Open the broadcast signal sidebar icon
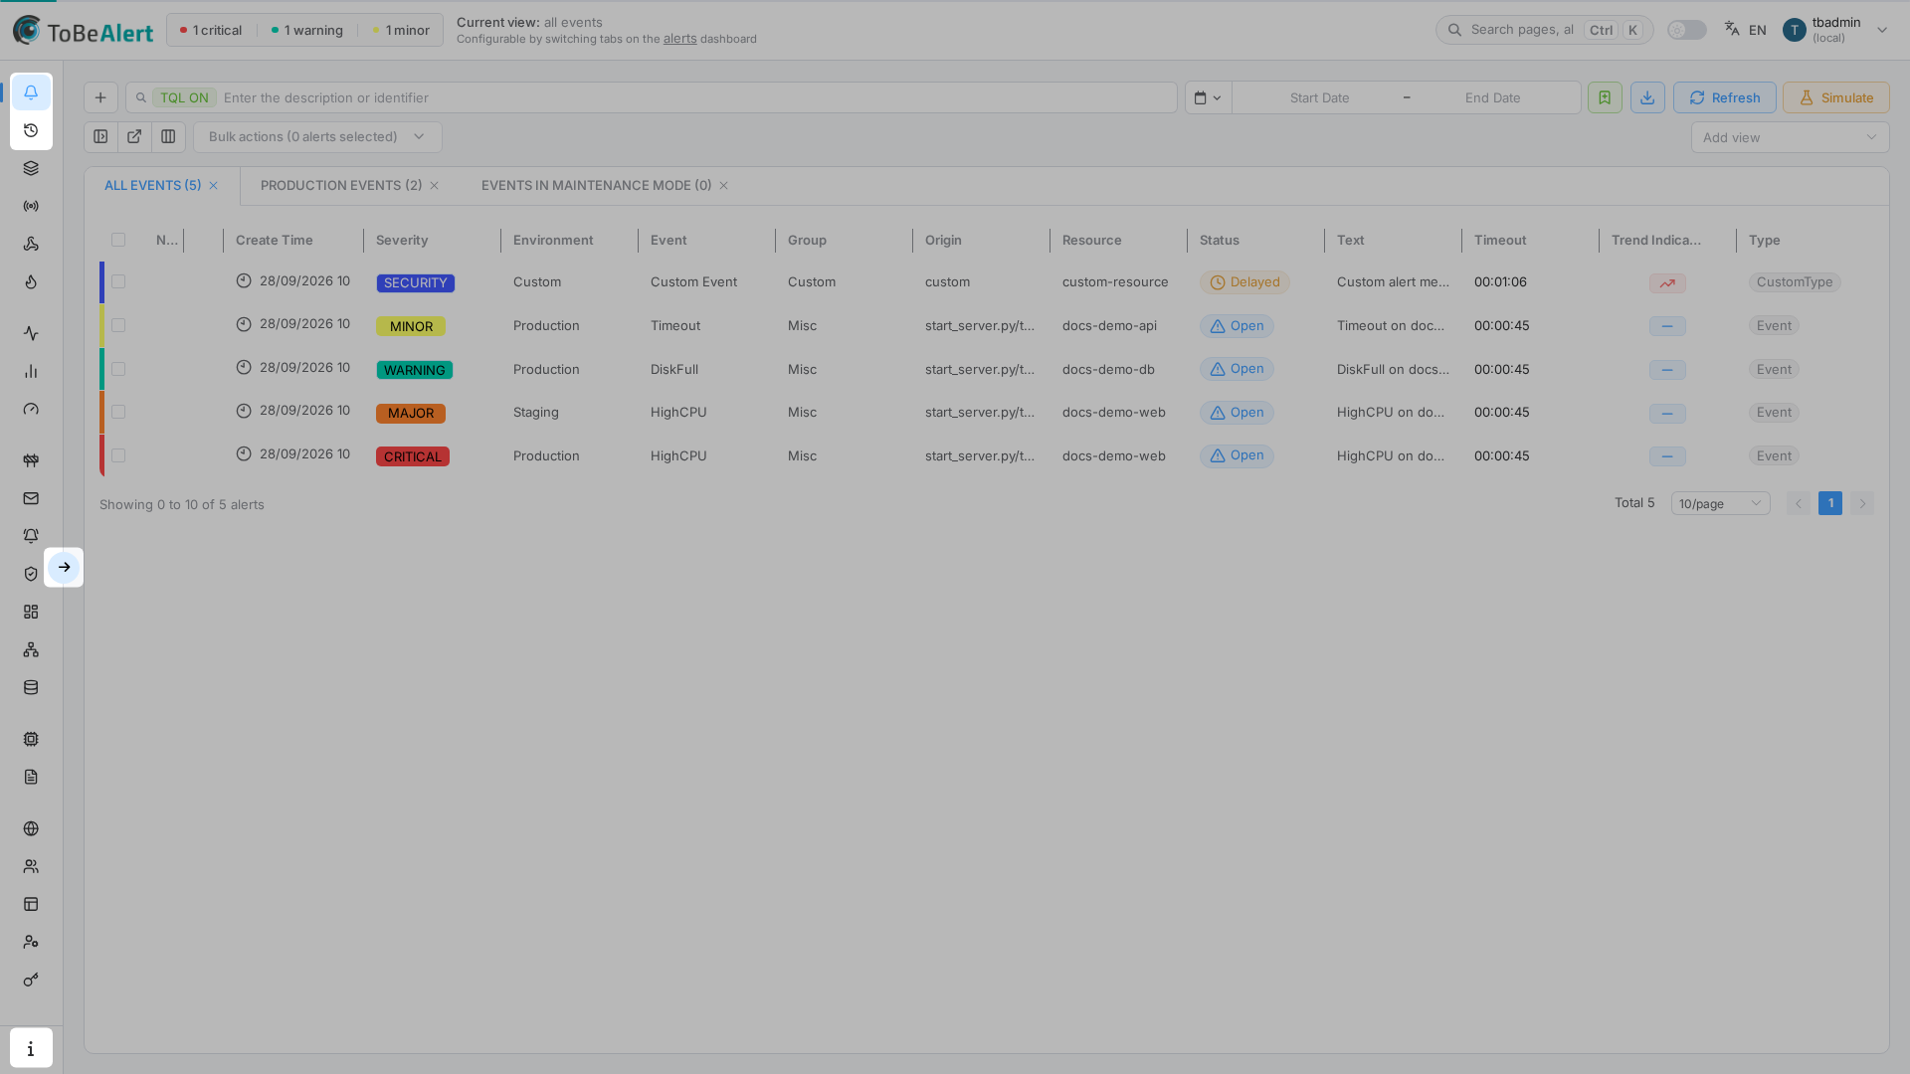The height and width of the screenshot is (1074, 1910). point(31,206)
